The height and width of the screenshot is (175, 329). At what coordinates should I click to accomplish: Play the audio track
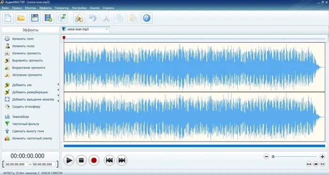coord(69,160)
